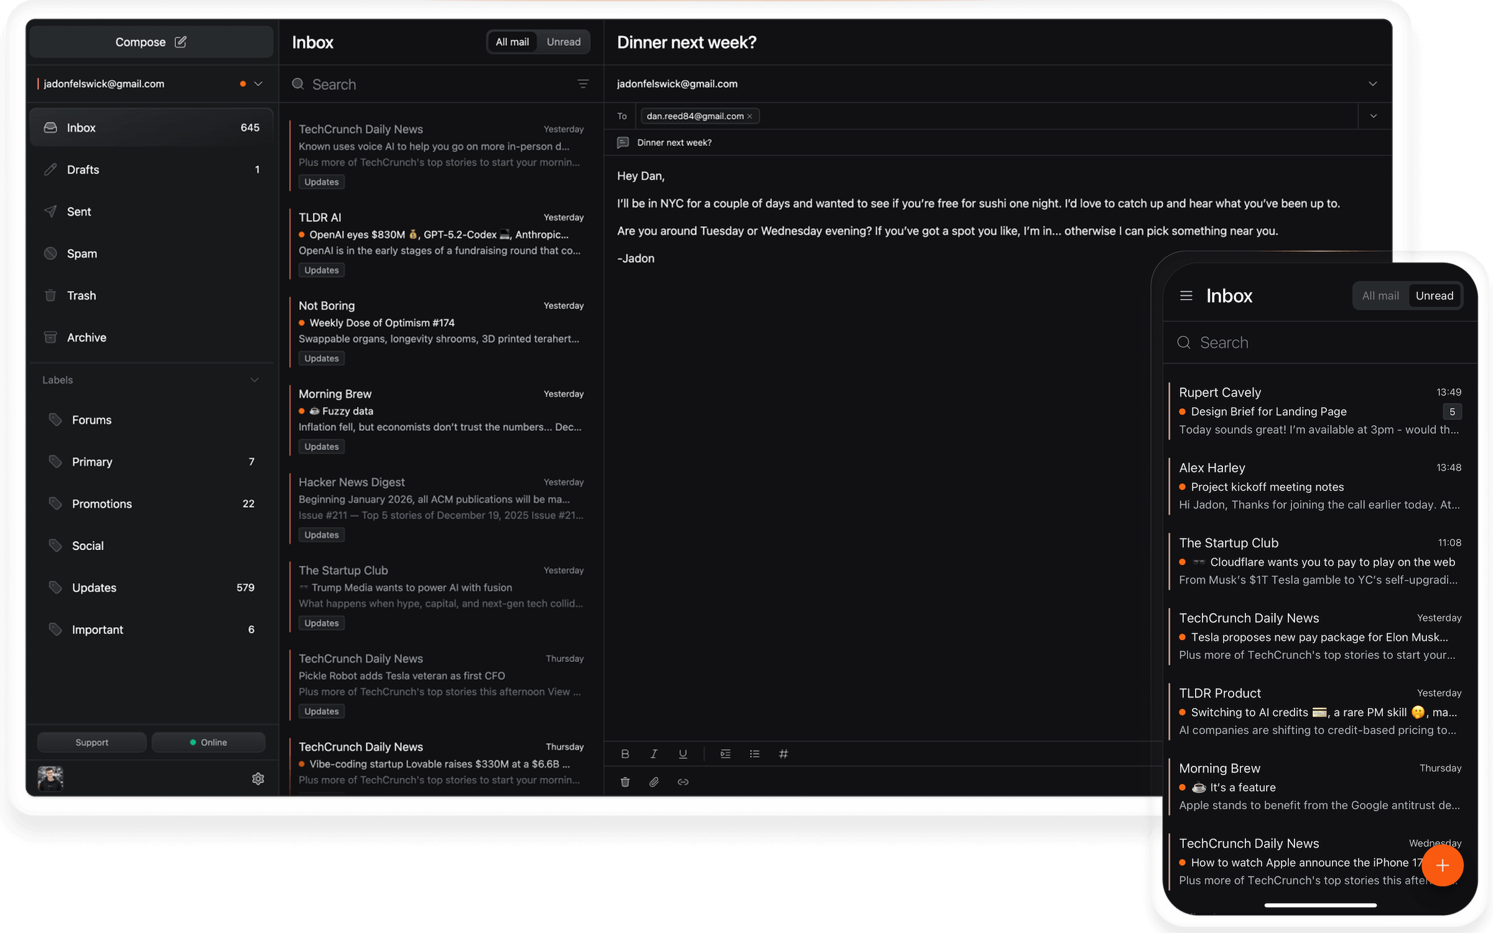This screenshot has height=933, width=1493.
Task: Open the hamburger menu on the mobile inbox
Action: (1186, 295)
